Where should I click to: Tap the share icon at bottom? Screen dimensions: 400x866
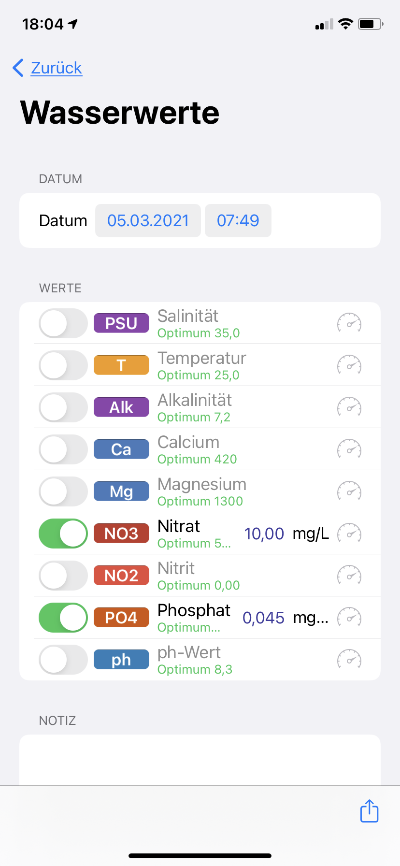[369, 811]
